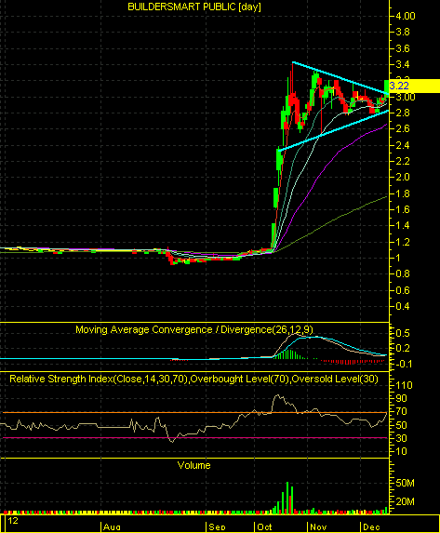Click the Relative Strength Index panel title
This screenshot has height=533, width=440.
click(193, 379)
